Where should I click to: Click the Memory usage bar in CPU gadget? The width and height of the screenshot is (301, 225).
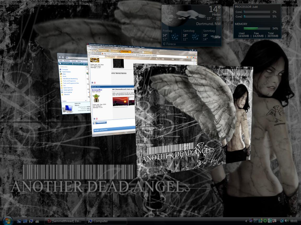(257, 28)
